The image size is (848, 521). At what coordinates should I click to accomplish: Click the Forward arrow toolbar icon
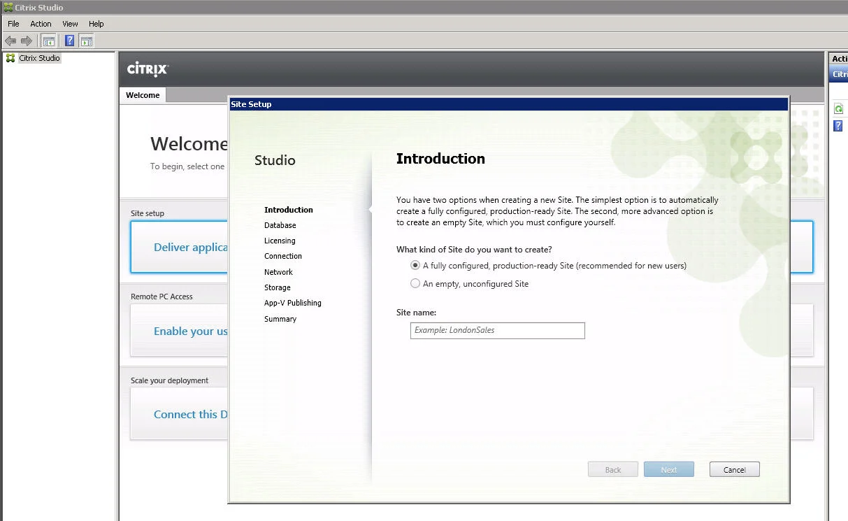pos(27,41)
